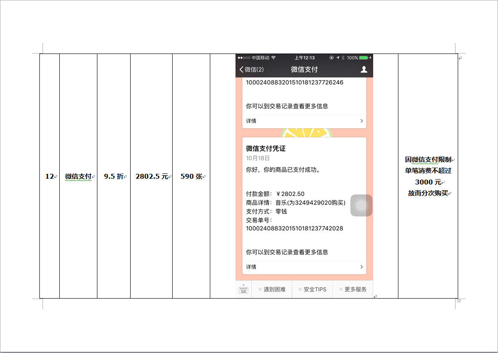
Task: Click text 你好，你的商品已支付成功。
Action: 284,170
